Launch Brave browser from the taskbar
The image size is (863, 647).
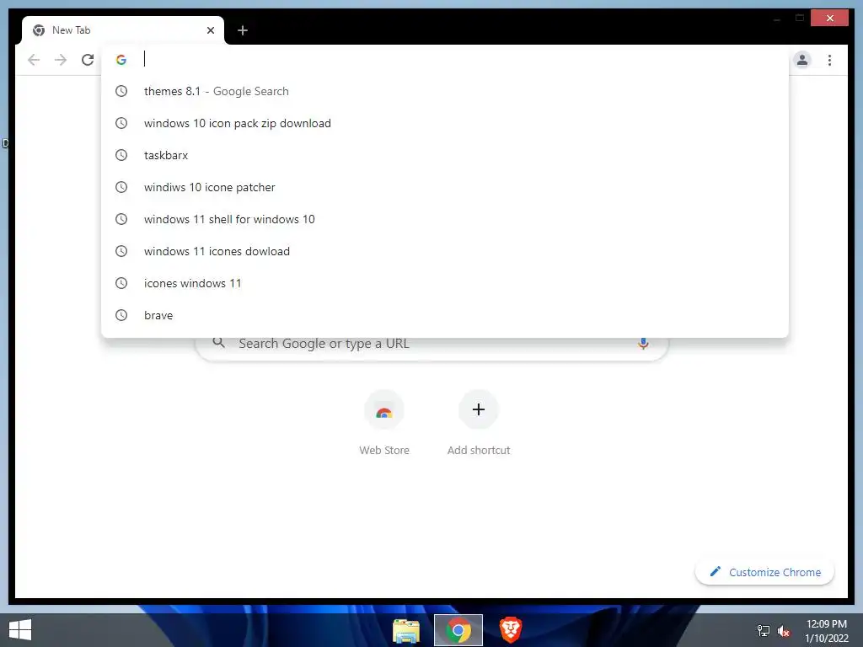pos(510,630)
